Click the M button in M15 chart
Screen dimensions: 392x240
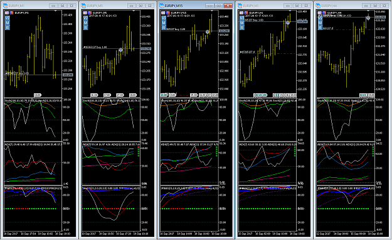(x=164, y=23)
